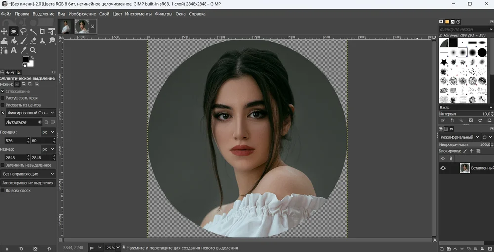Select the Zoom magnifier tool
This screenshot has height=252, width=494.
point(33,50)
